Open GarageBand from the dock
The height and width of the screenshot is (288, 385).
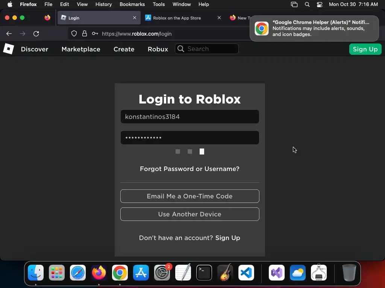(x=225, y=273)
